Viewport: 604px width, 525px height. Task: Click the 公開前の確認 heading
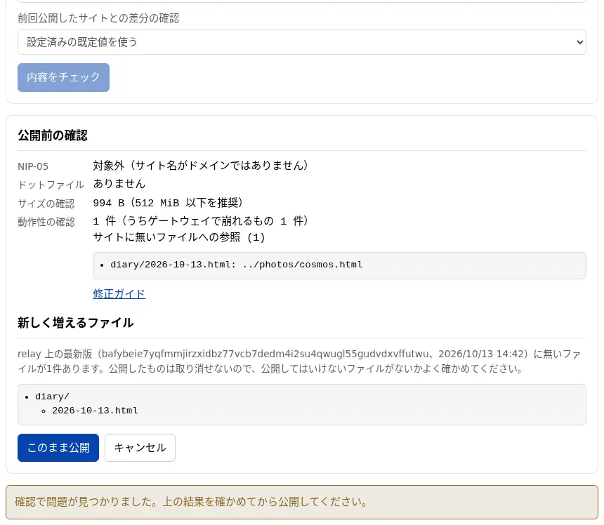pos(53,135)
